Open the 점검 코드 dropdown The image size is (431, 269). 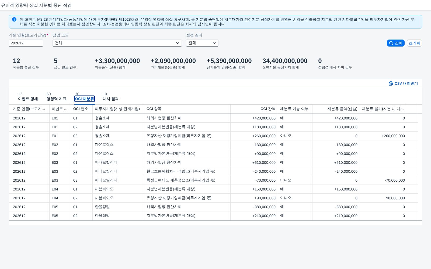(x=117, y=43)
